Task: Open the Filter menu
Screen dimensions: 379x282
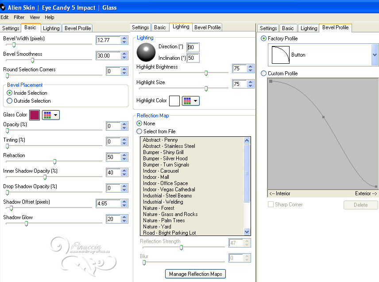Action: point(19,17)
